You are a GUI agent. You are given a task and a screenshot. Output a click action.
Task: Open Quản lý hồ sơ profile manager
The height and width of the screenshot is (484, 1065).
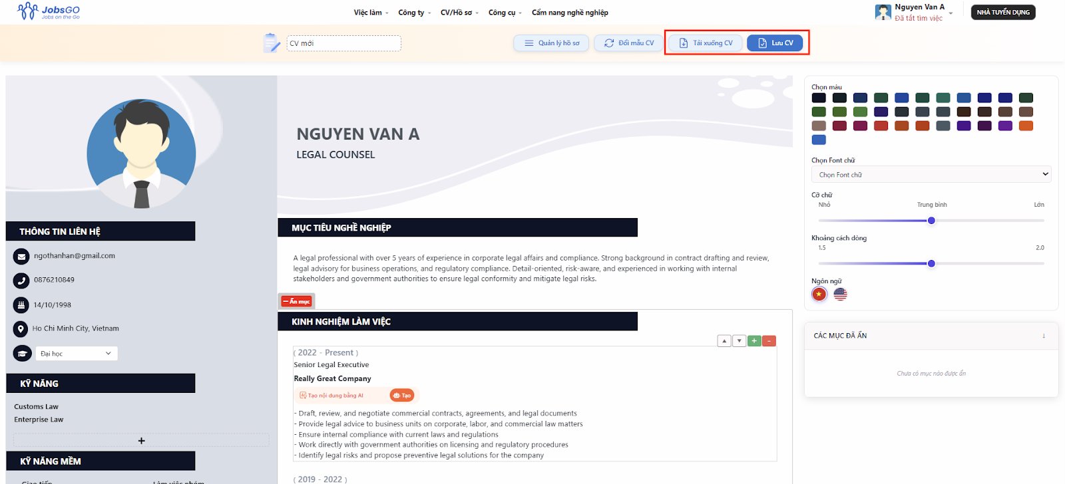[551, 43]
